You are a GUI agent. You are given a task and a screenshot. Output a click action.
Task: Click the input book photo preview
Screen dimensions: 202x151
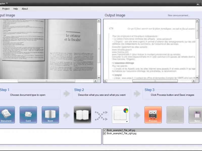tap(48, 49)
